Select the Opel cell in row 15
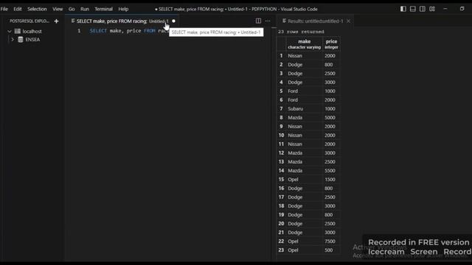Viewport: 472px width, 265px height. point(304,180)
